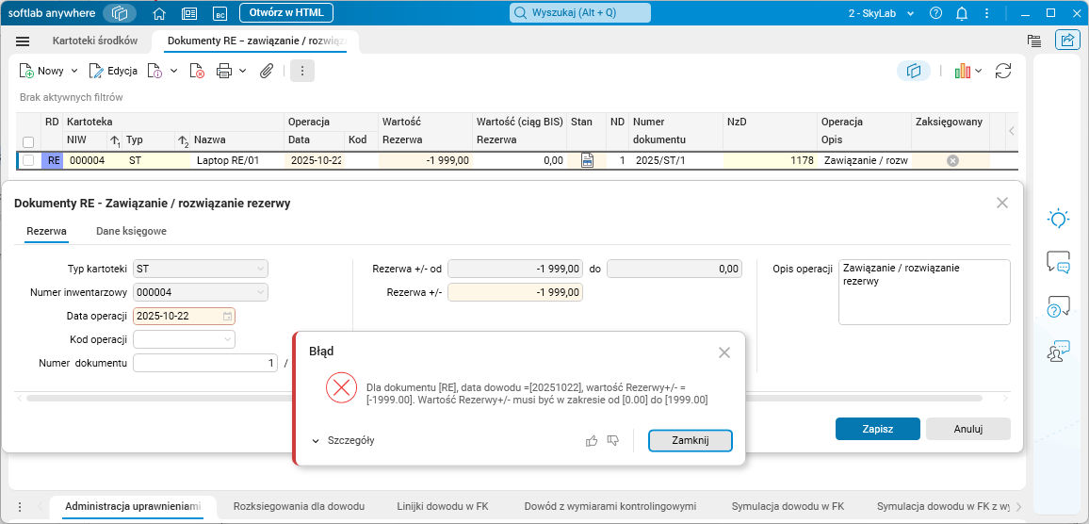Open notifications bell
This screenshot has width=1089, height=524.
[x=962, y=12]
